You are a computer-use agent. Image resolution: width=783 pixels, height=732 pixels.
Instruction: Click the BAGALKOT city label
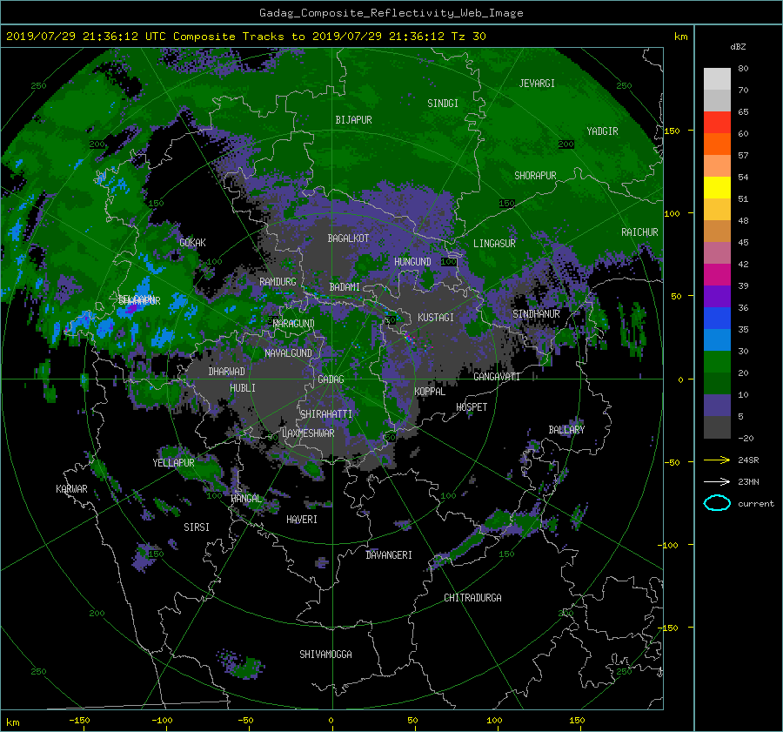click(x=348, y=238)
